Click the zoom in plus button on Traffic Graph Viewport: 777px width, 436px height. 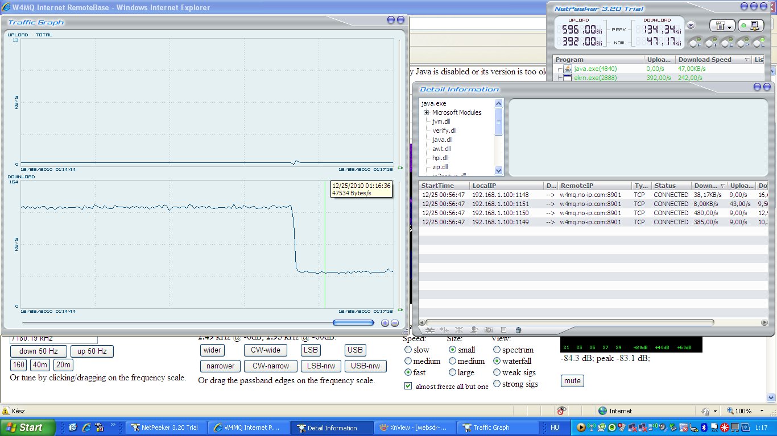pyautogui.click(x=385, y=323)
